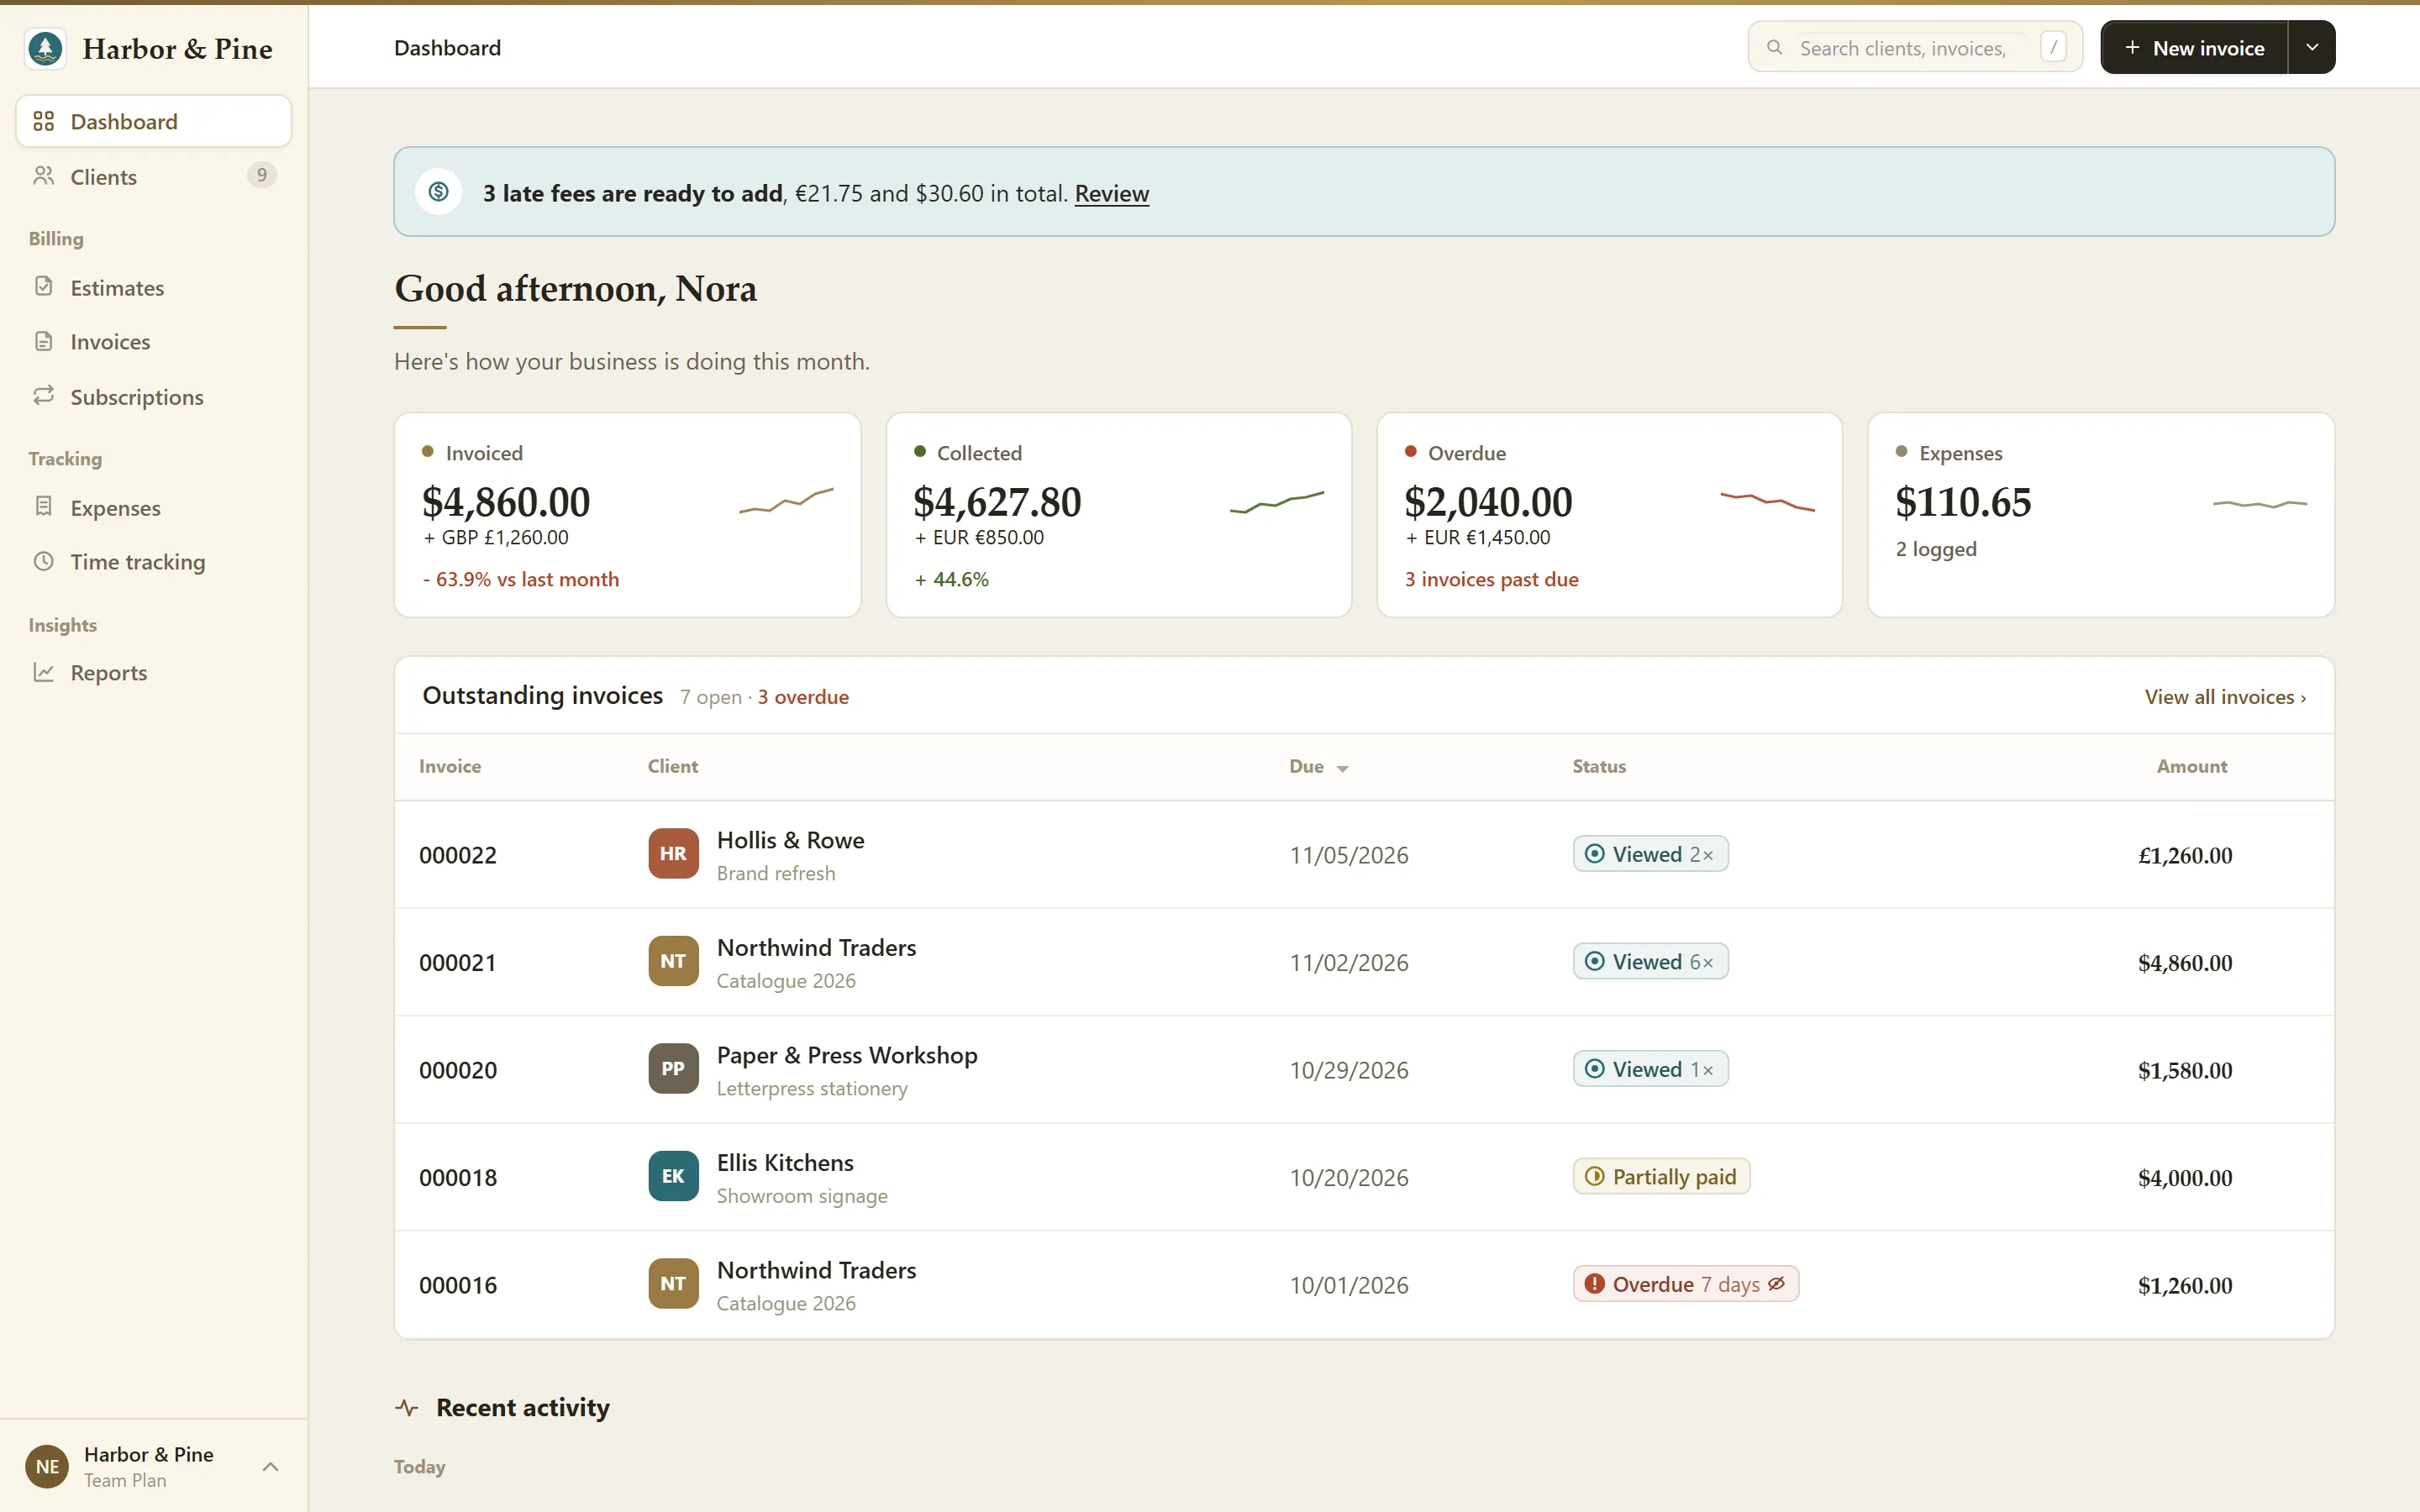
Task: Click the Letterpress stationery project text
Action: (x=812, y=1088)
